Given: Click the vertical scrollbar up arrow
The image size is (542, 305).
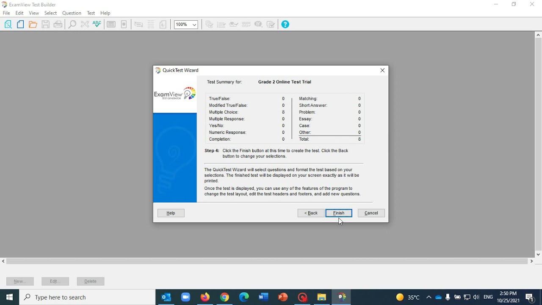Looking at the screenshot, I should 538,35.
